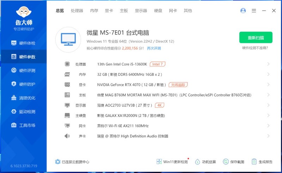Expand the 处理器 row chevron
The height and width of the screenshot is (173, 282).
(x=268, y=64)
